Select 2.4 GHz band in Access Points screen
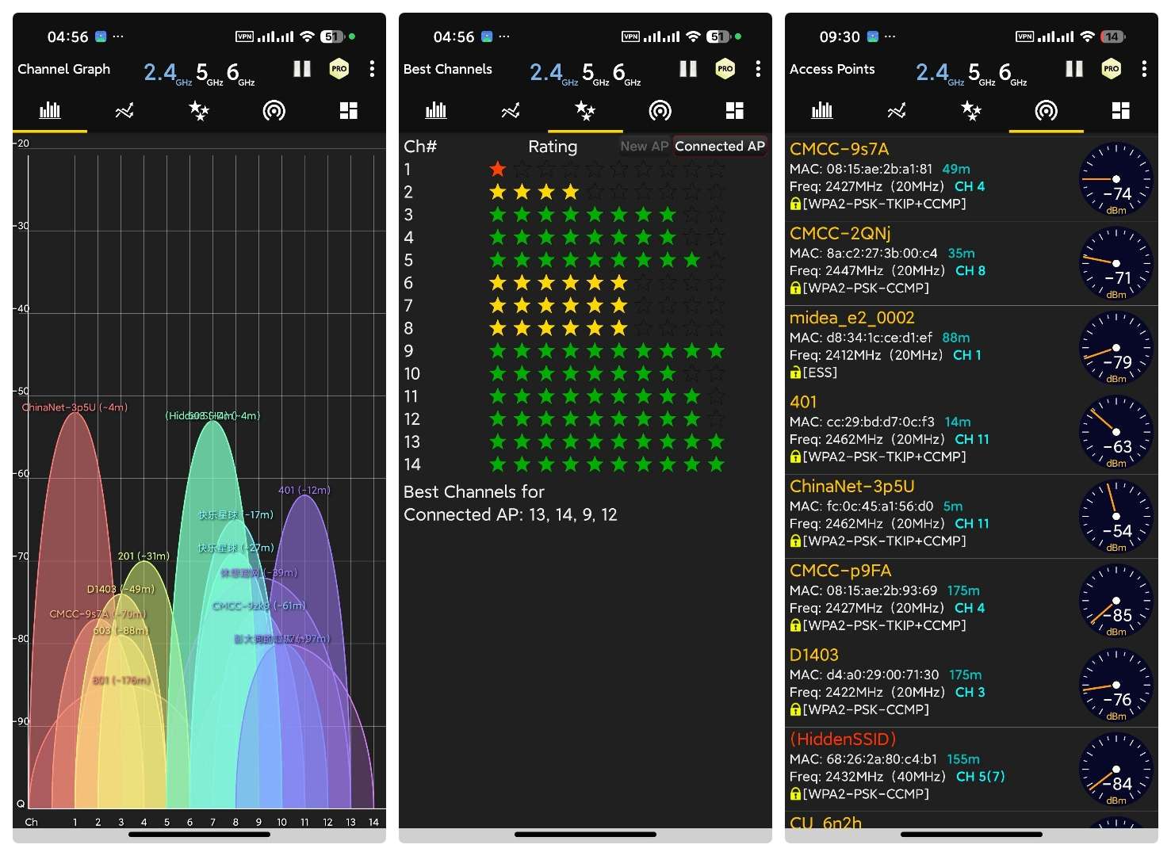 (x=939, y=73)
